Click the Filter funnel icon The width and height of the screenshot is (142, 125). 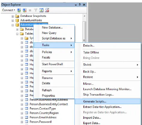pyautogui.click(x=36, y=10)
